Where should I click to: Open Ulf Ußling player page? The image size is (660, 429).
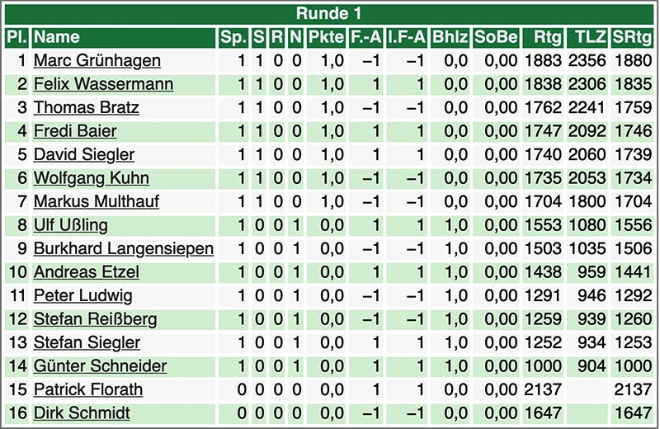tap(71, 225)
